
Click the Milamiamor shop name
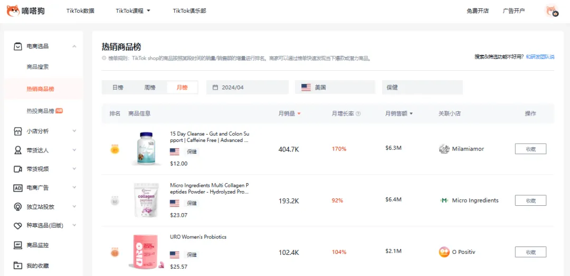pyautogui.click(x=468, y=149)
